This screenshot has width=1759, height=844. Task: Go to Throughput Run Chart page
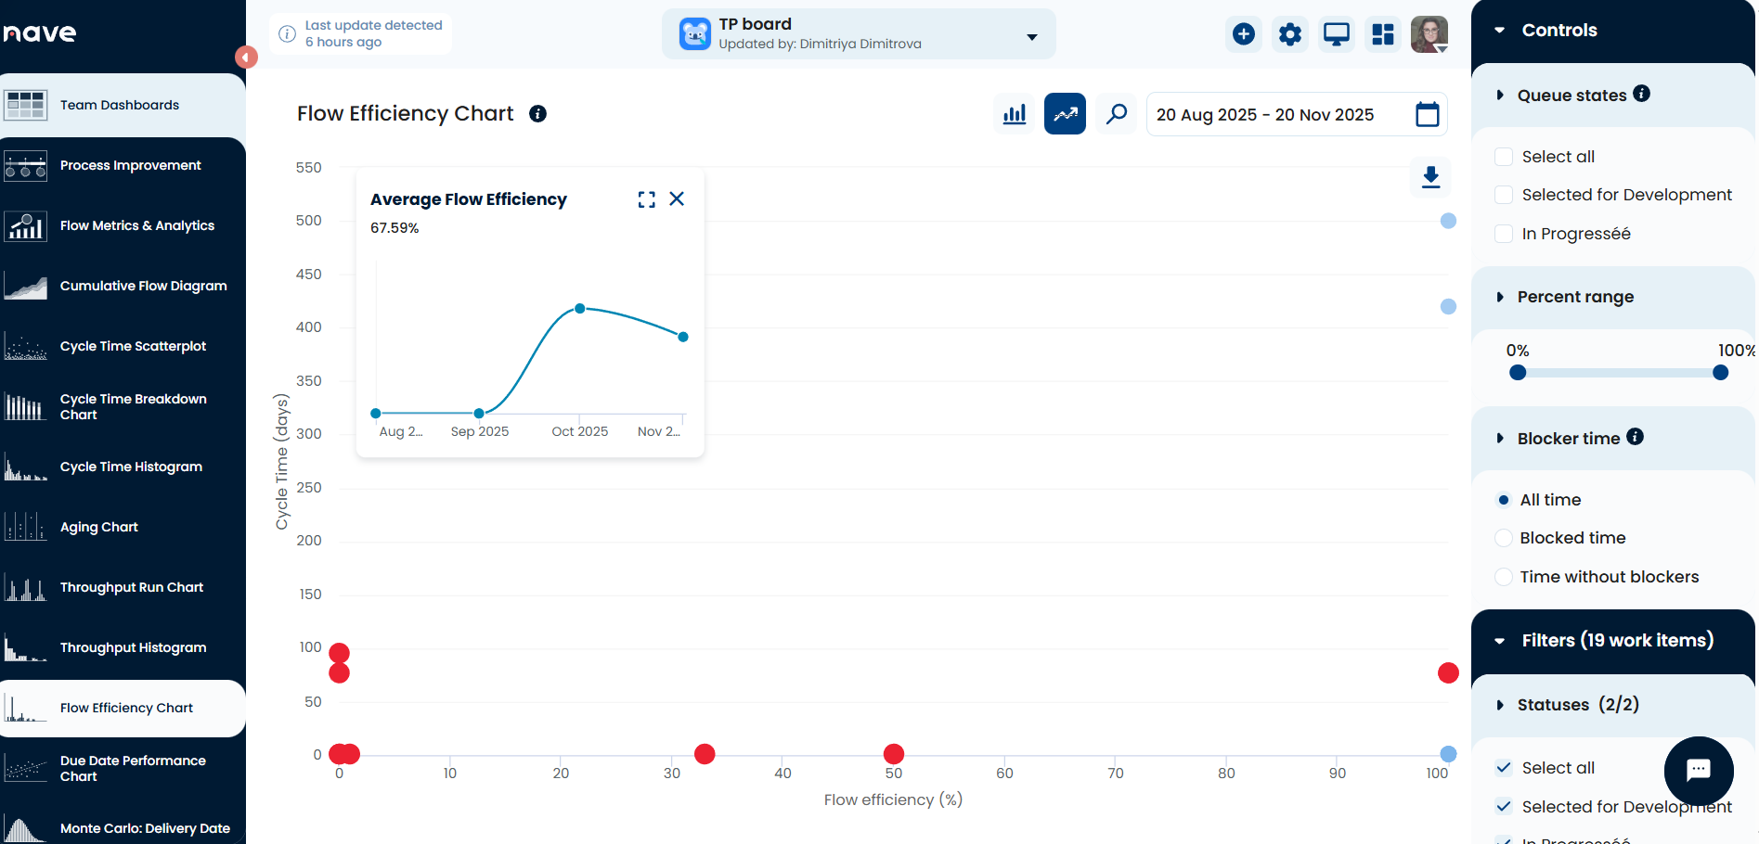point(131,587)
